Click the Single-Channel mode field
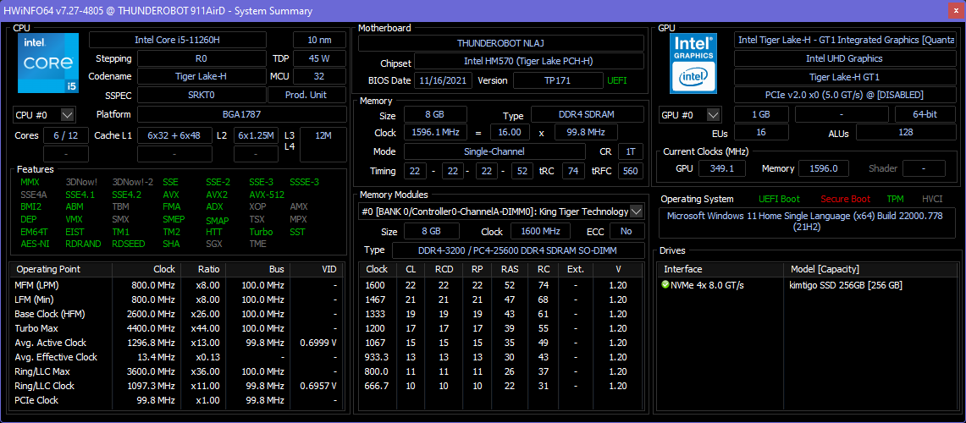The height and width of the screenshot is (423, 966). point(494,151)
